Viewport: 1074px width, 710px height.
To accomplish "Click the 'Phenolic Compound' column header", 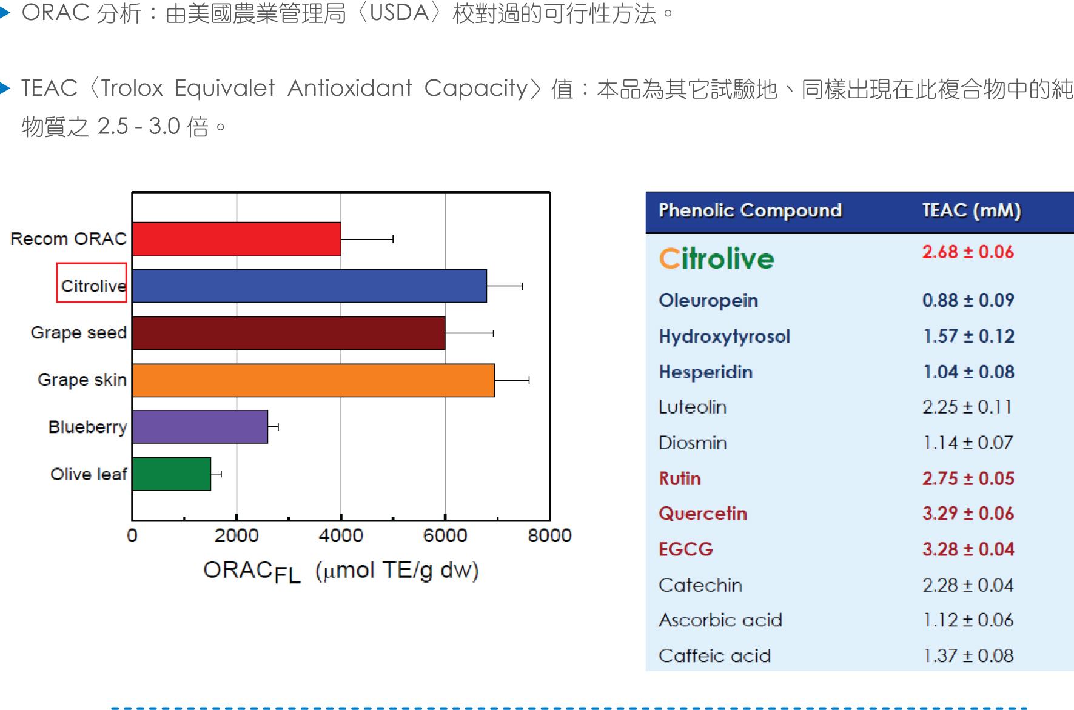I will 750,210.
